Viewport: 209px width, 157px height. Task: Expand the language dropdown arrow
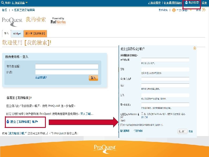coord(191,10)
